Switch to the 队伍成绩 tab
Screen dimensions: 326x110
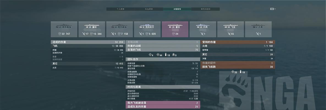pyautogui.click(x=149, y=9)
